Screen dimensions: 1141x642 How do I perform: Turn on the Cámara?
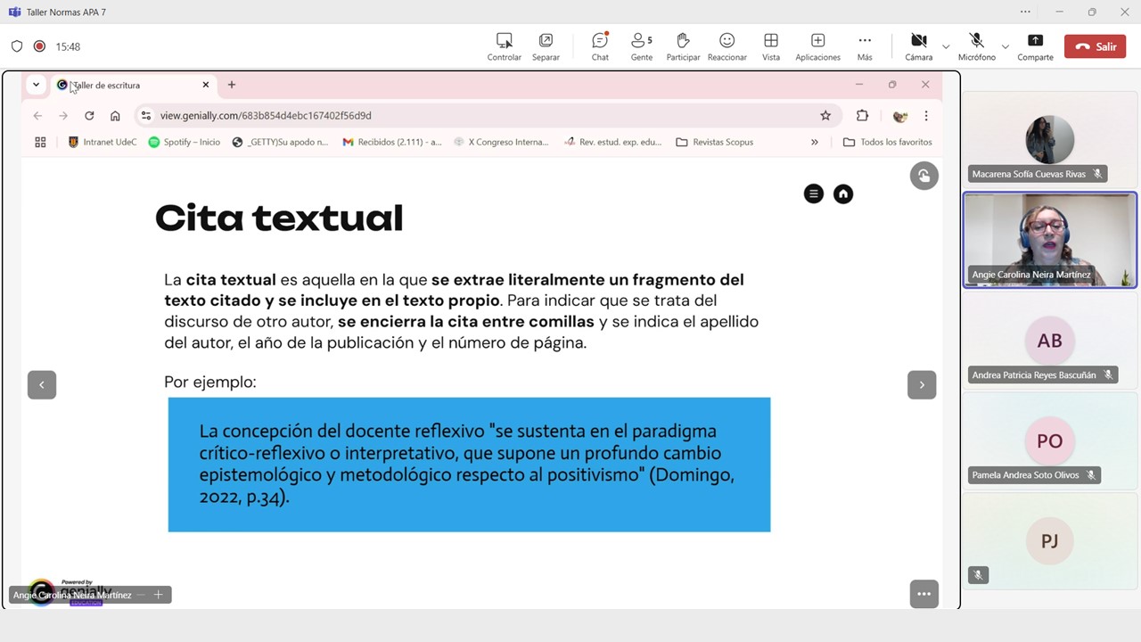pyautogui.click(x=918, y=46)
